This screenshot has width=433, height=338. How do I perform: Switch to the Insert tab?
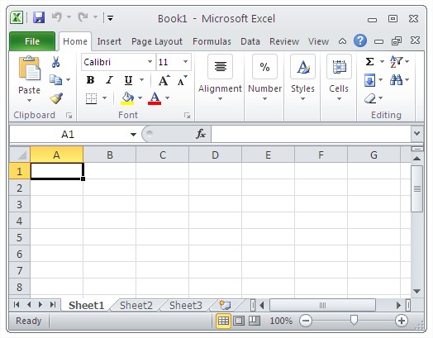[109, 41]
